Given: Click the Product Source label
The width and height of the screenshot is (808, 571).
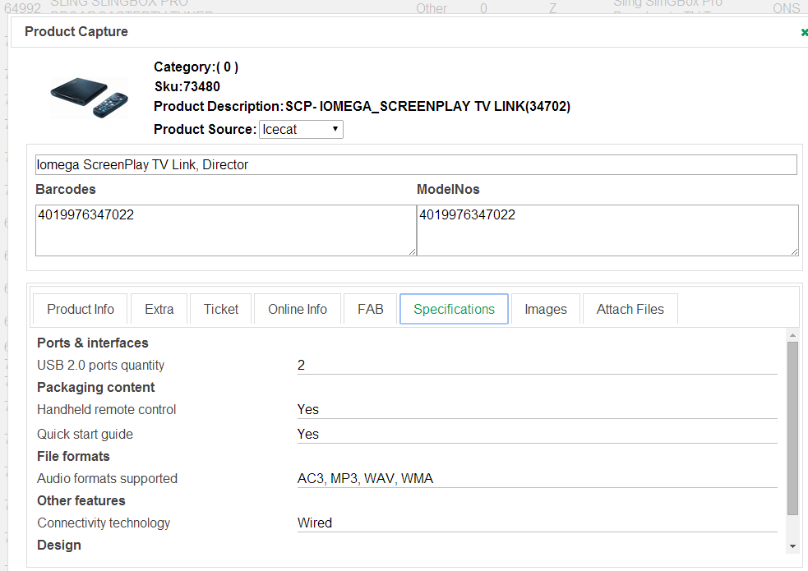Looking at the screenshot, I should (x=205, y=129).
